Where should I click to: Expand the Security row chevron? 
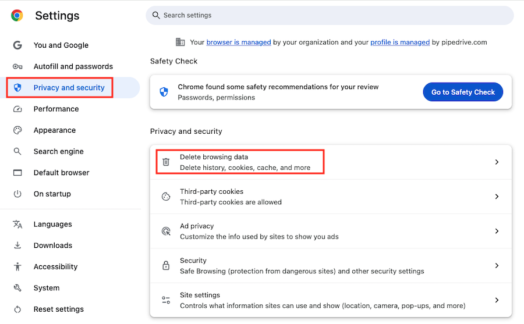coord(497,266)
